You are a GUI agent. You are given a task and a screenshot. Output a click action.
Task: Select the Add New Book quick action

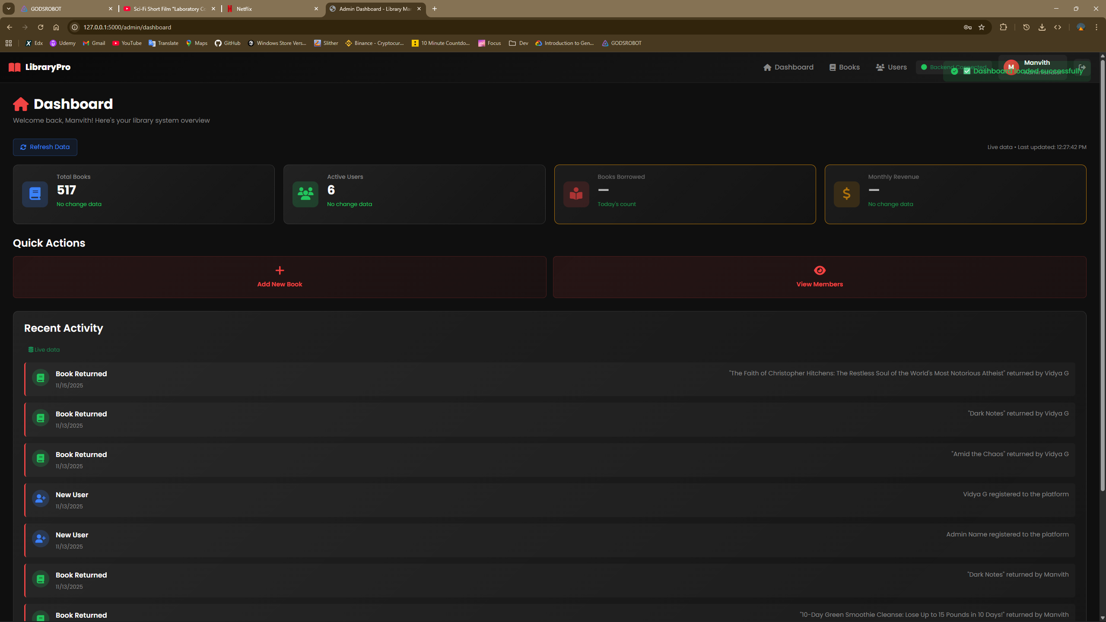pyautogui.click(x=279, y=277)
